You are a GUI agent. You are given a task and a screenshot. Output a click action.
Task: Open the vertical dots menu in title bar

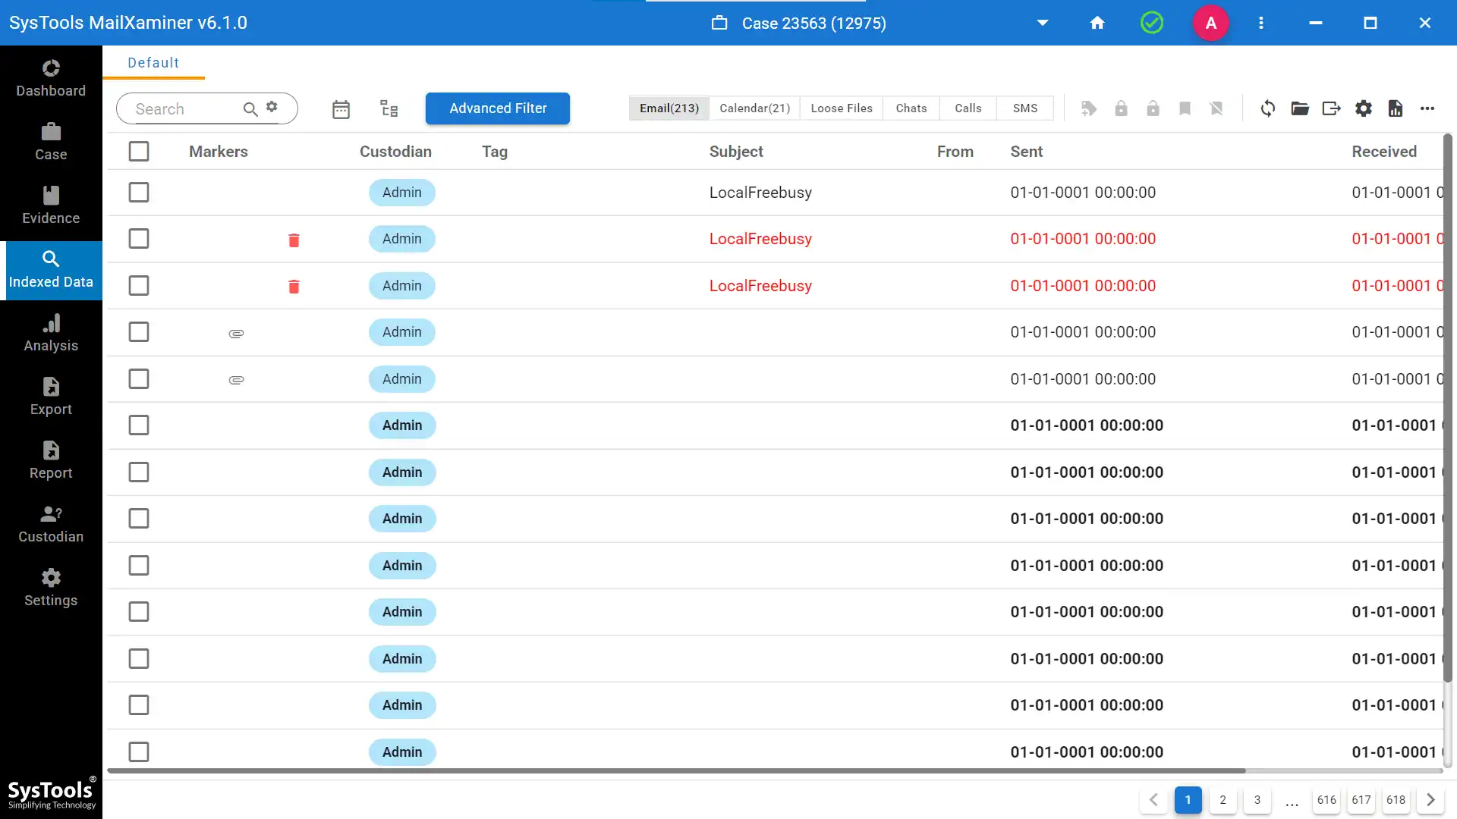[x=1261, y=23]
